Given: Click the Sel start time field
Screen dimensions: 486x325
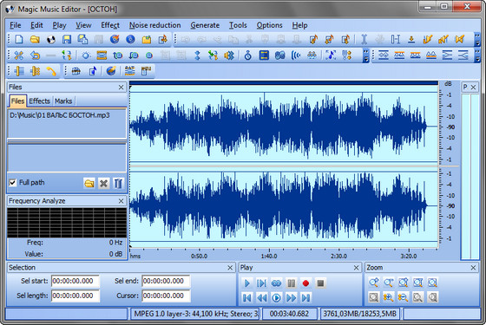Looking at the screenshot, I should [76, 281].
